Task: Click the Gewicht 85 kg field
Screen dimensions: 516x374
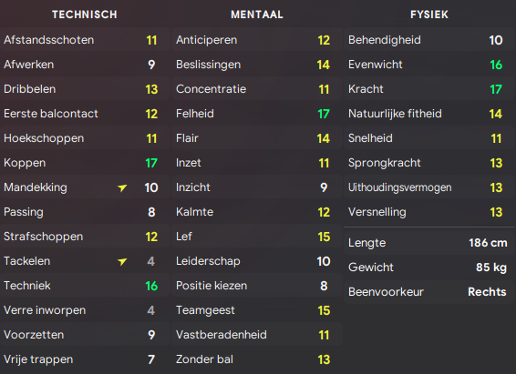Action: (x=429, y=268)
